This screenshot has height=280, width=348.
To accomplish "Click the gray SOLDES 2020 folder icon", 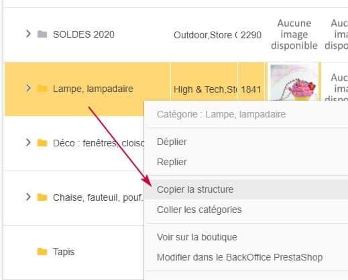I will [x=42, y=34].
